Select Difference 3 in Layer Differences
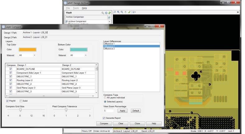Screen dimensions: 245x134 click(132, 49)
